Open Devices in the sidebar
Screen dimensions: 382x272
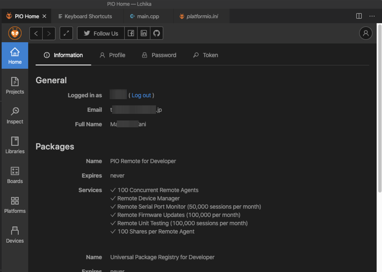15,235
